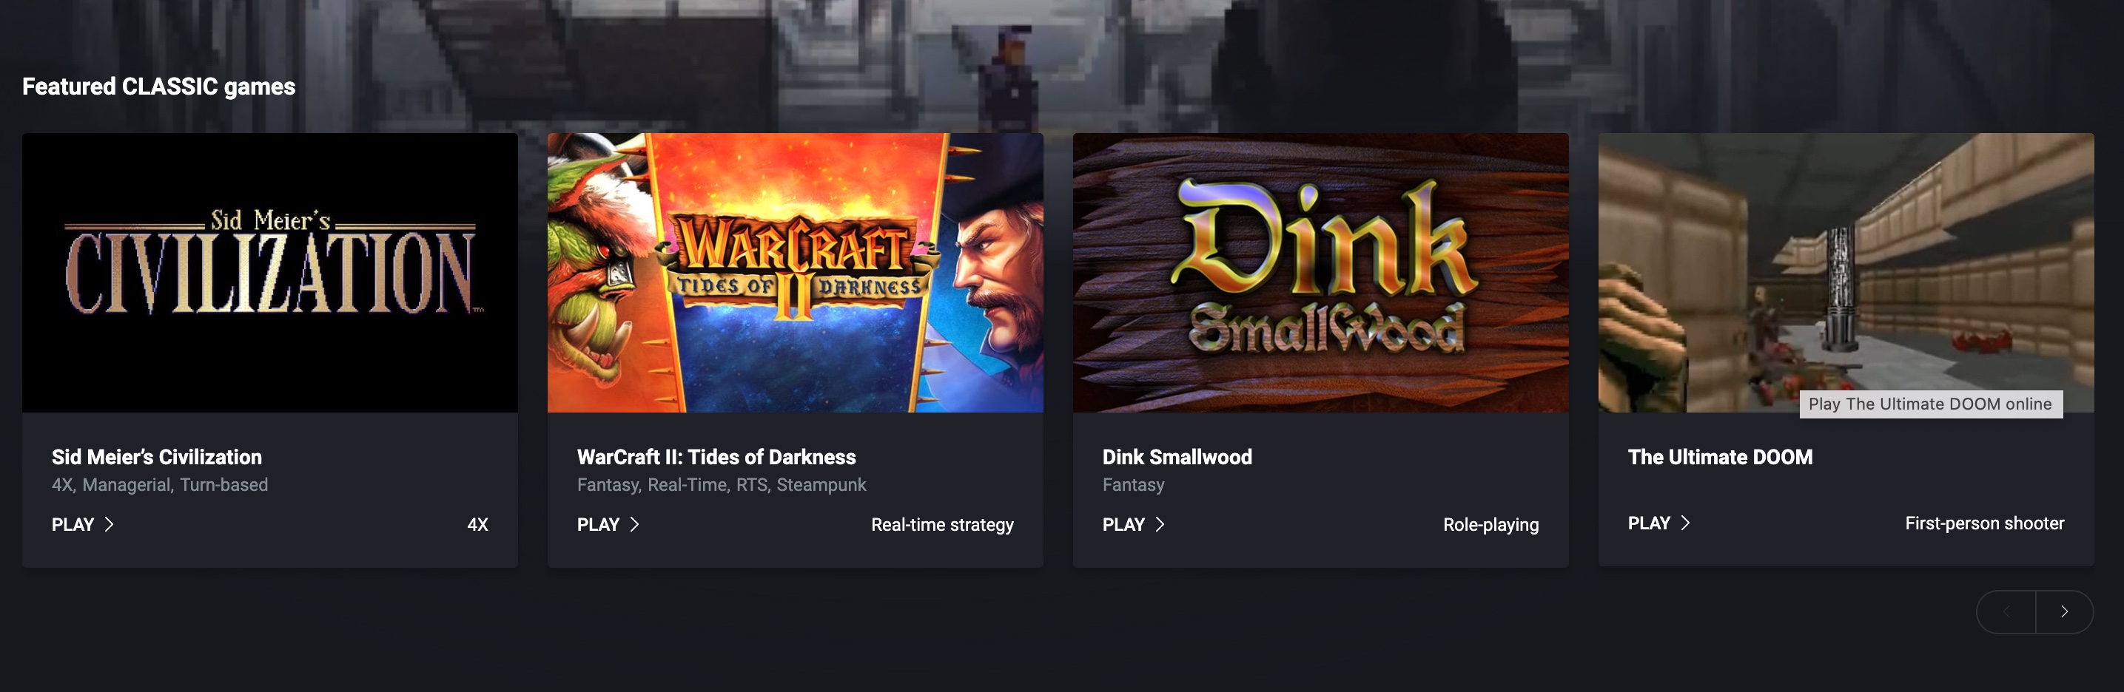Play Dink Smallwood
Viewport: 2124px width, 692px height.
[x=1133, y=524]
